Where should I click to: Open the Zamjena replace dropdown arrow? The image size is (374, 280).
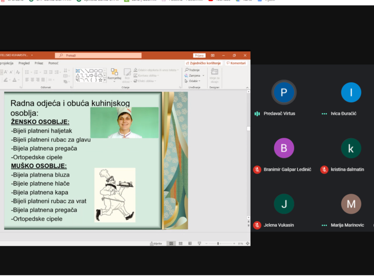point(203,76)
